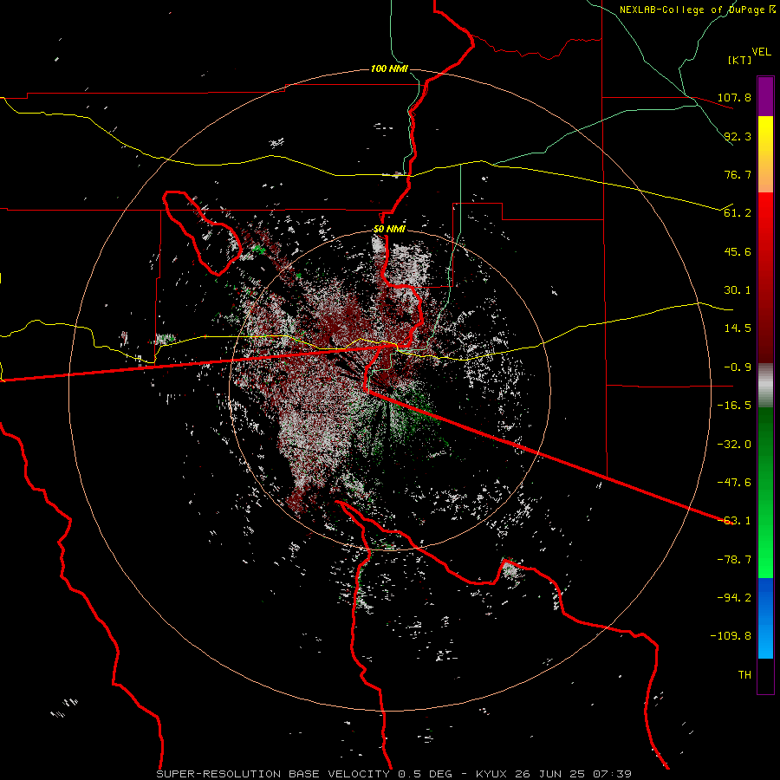Image resolution: width=780 pixels, height=780 pixels.
Task: Click the -0.9 velocity label
Action: click(x=738, y=367)
